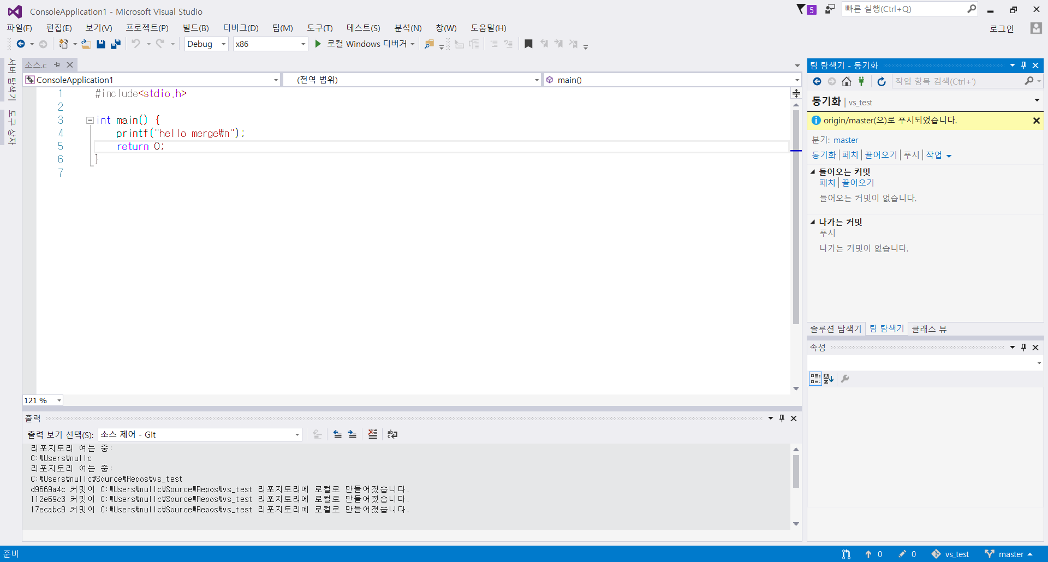Click the master branch link

(x=845, y=140)
